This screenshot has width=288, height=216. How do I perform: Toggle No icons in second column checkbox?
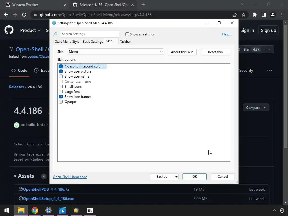coord(61,66)
